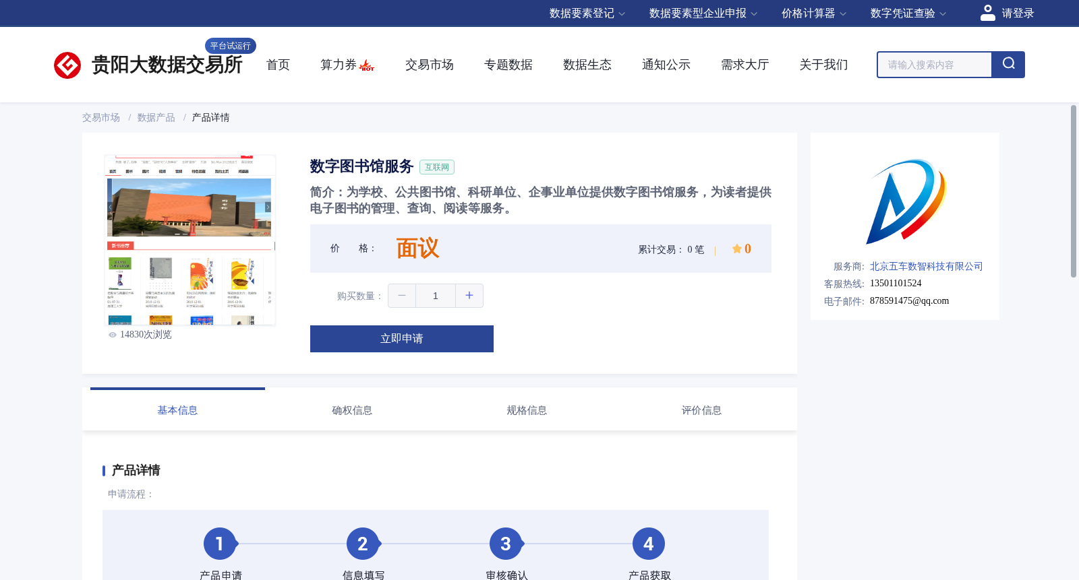Click the 14830次浏览 view count

(146, 335)
